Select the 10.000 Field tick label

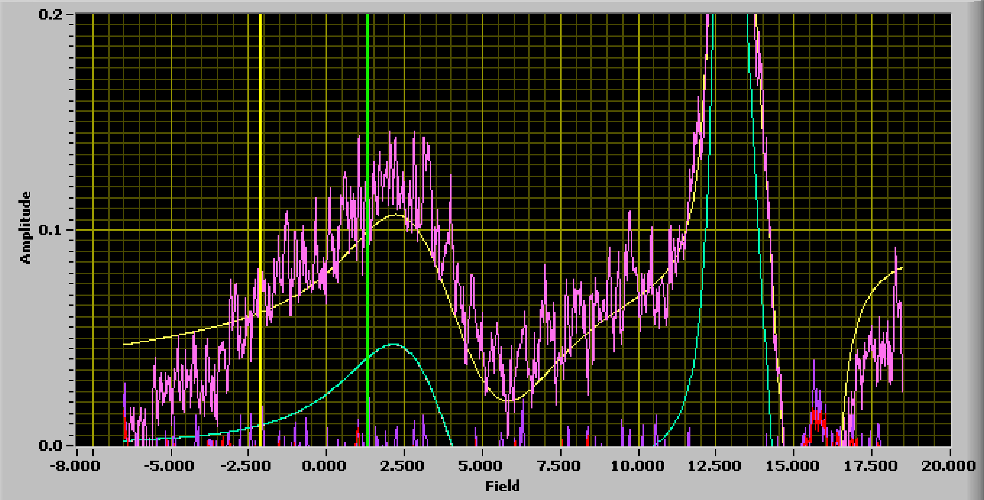point(638,466)
